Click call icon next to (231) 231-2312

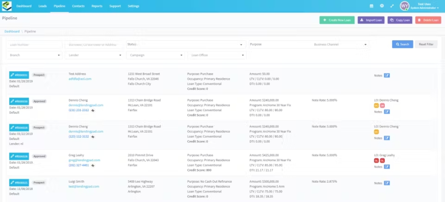(93, 110)
